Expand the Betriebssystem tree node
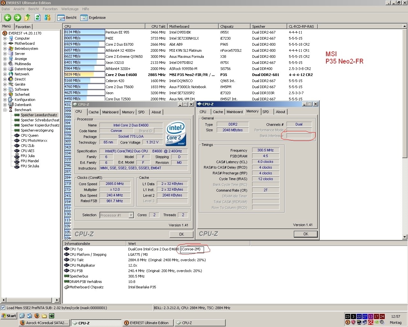The image size is (408, 327). point(5,49)
